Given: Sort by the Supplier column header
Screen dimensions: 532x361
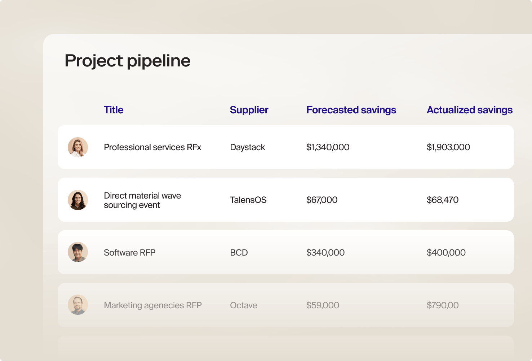Looking at the screenshot, I should (x=249, y=110).
